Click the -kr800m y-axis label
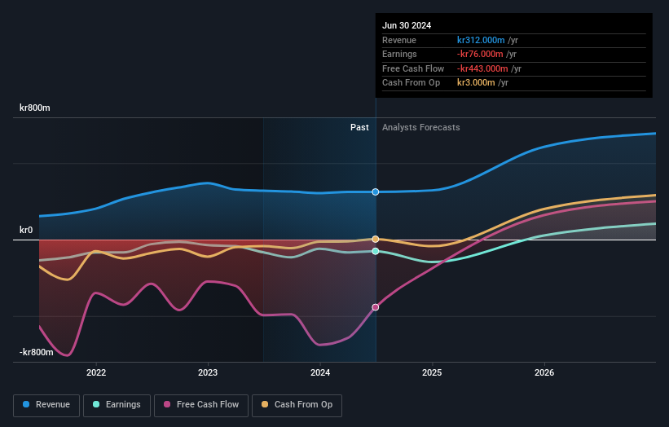 [37, 352]
